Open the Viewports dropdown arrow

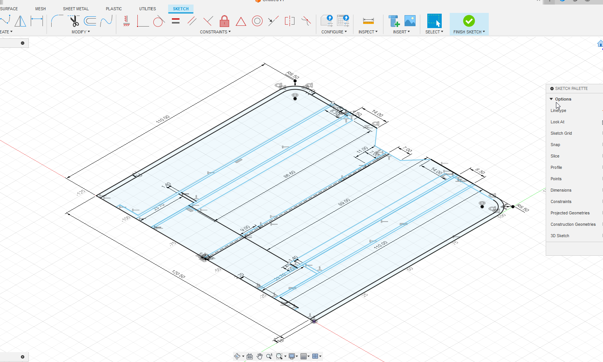[320, 356]
